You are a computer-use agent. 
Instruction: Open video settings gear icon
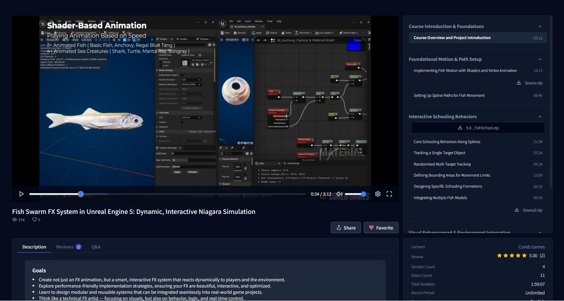377,194
